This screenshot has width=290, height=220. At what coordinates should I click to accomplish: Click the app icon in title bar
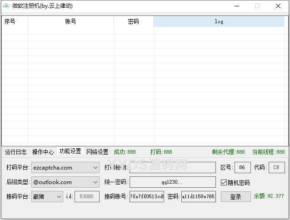[x=6, y=6]
